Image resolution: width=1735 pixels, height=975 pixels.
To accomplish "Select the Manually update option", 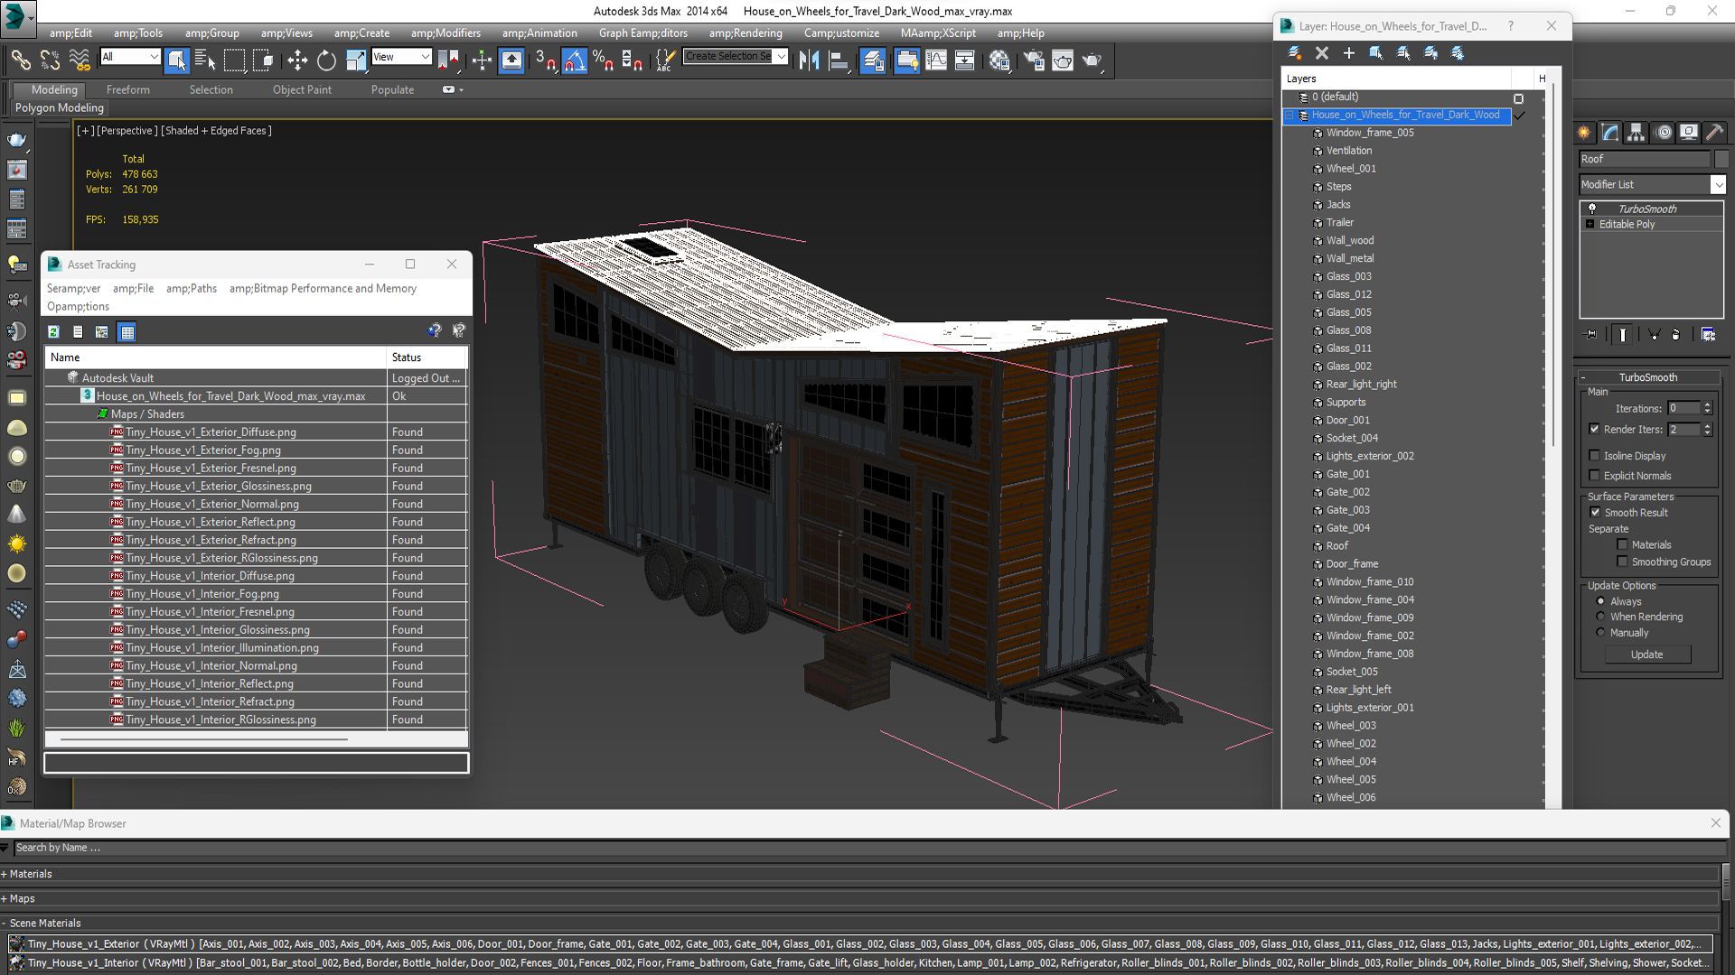I will tap(1600, 633).
